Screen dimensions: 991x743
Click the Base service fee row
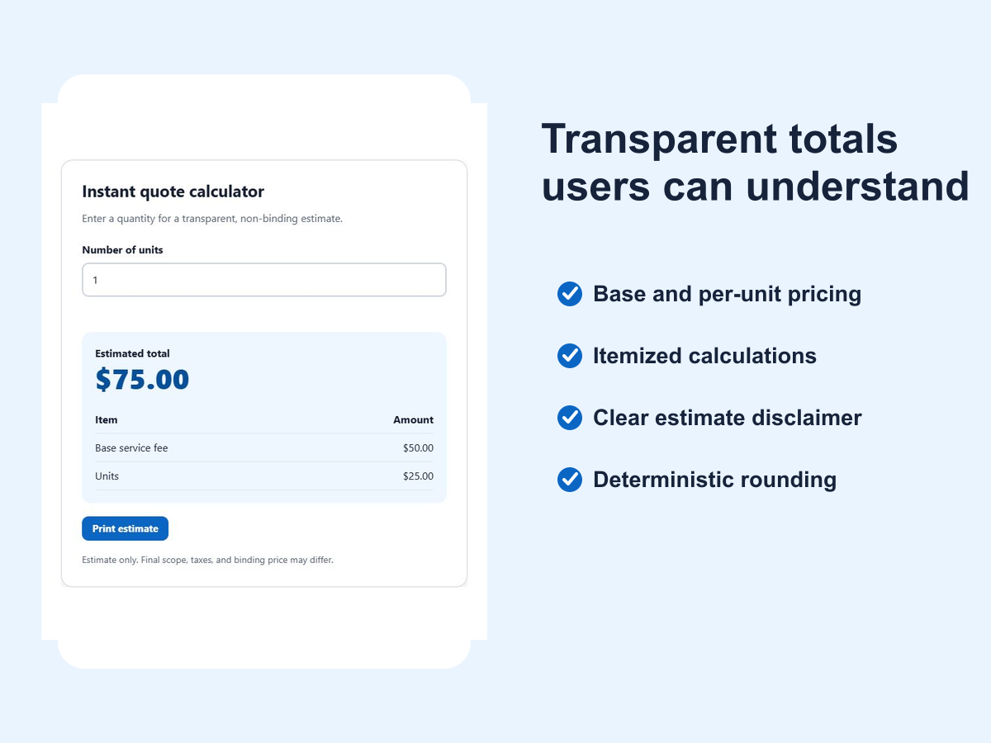coord(264,448)
